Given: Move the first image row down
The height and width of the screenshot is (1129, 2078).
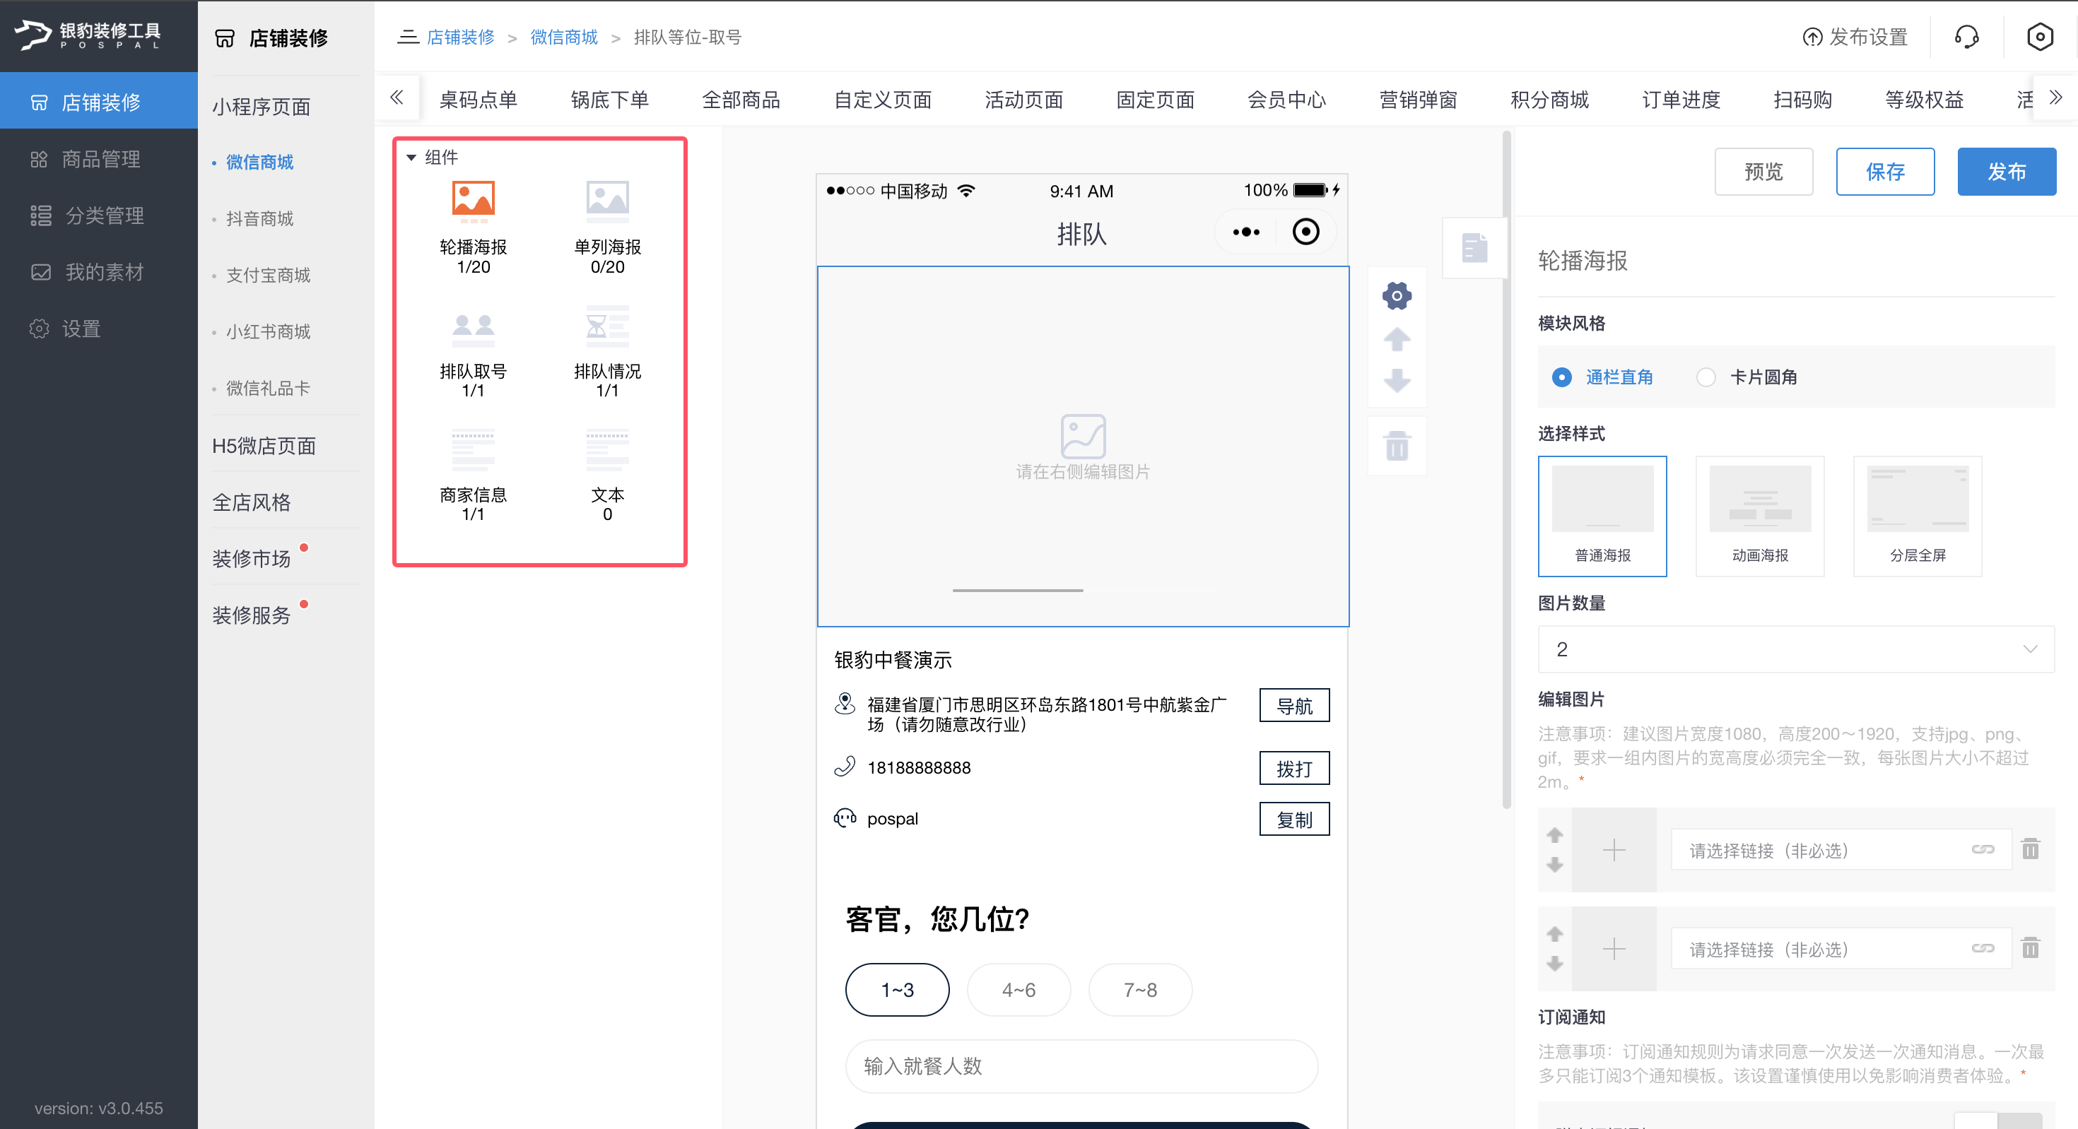Looking at the screenshot, I should click(x=1554, y=865).
